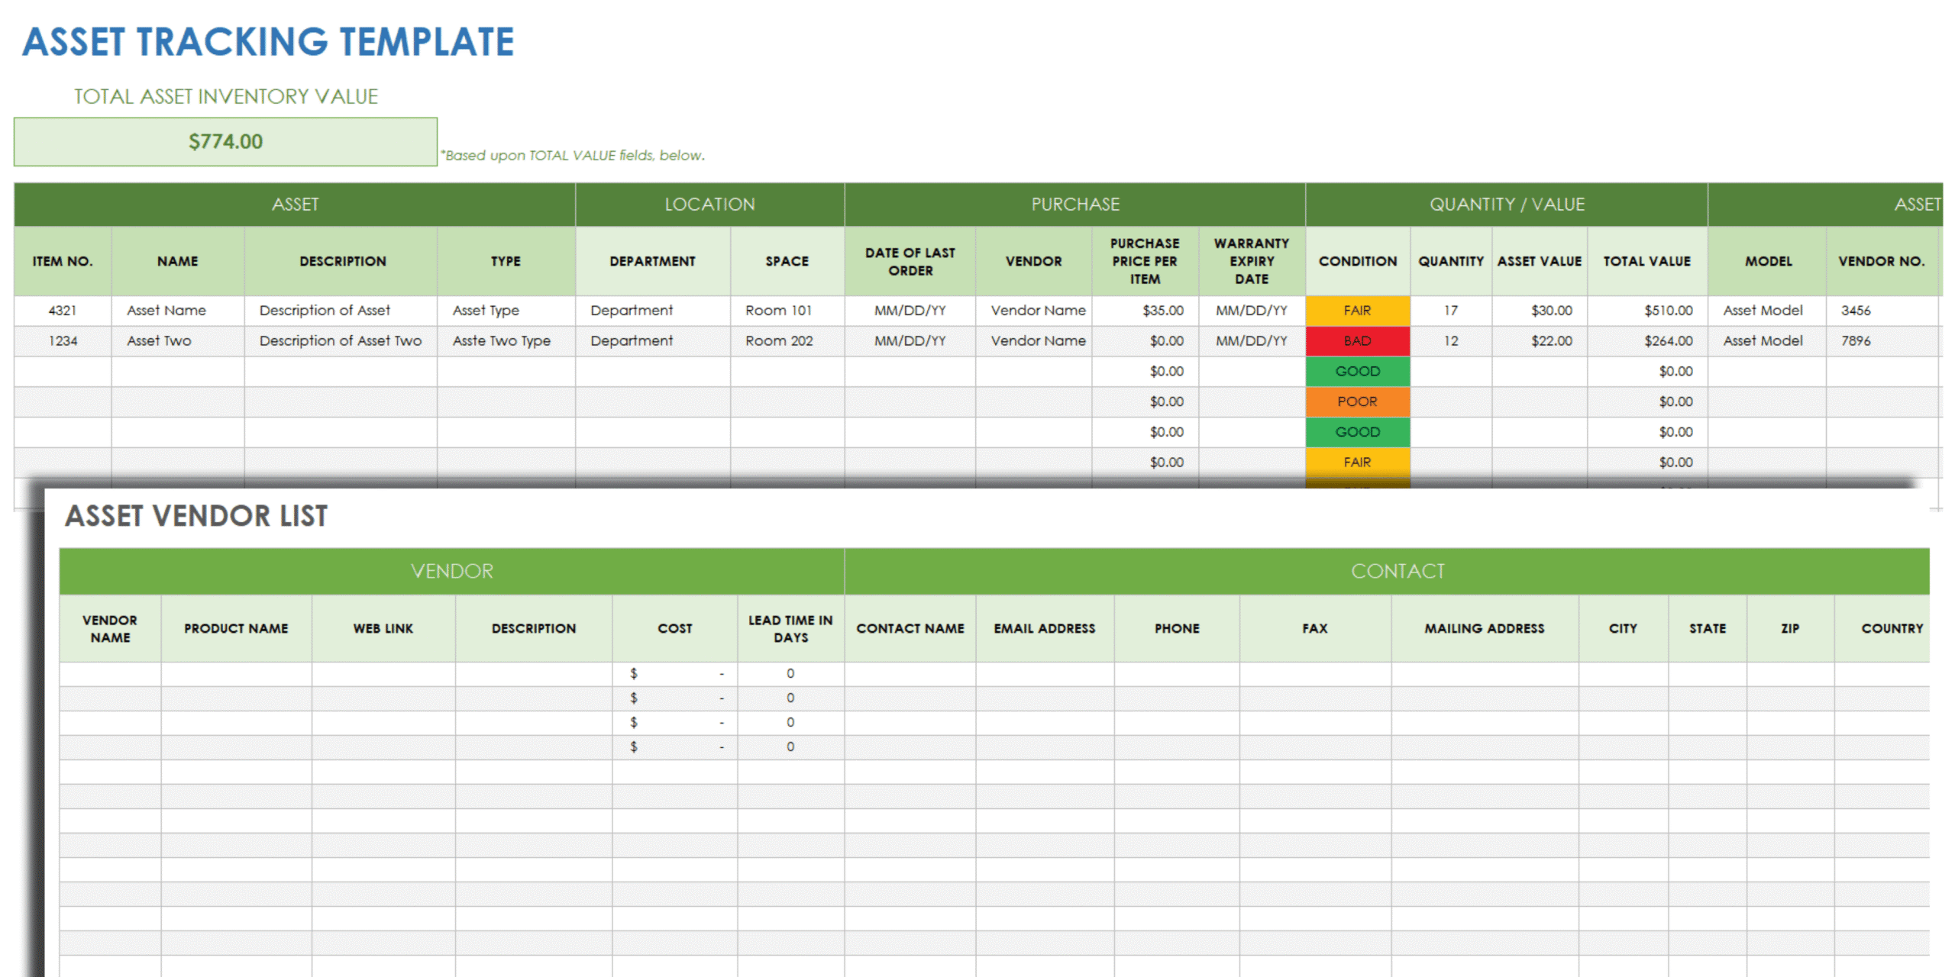1955x977 pixels.
Task: Select the quantity cell showing 17
Action: pos(1450,310)
